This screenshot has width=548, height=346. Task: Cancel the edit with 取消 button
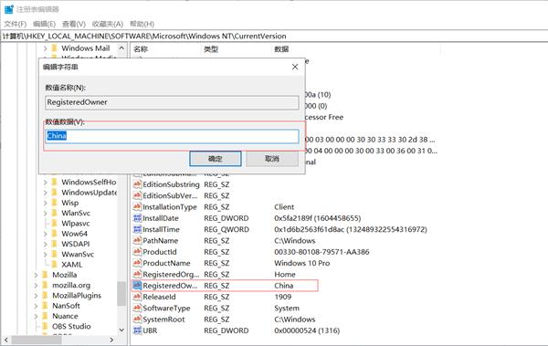(x=272, y=159)
